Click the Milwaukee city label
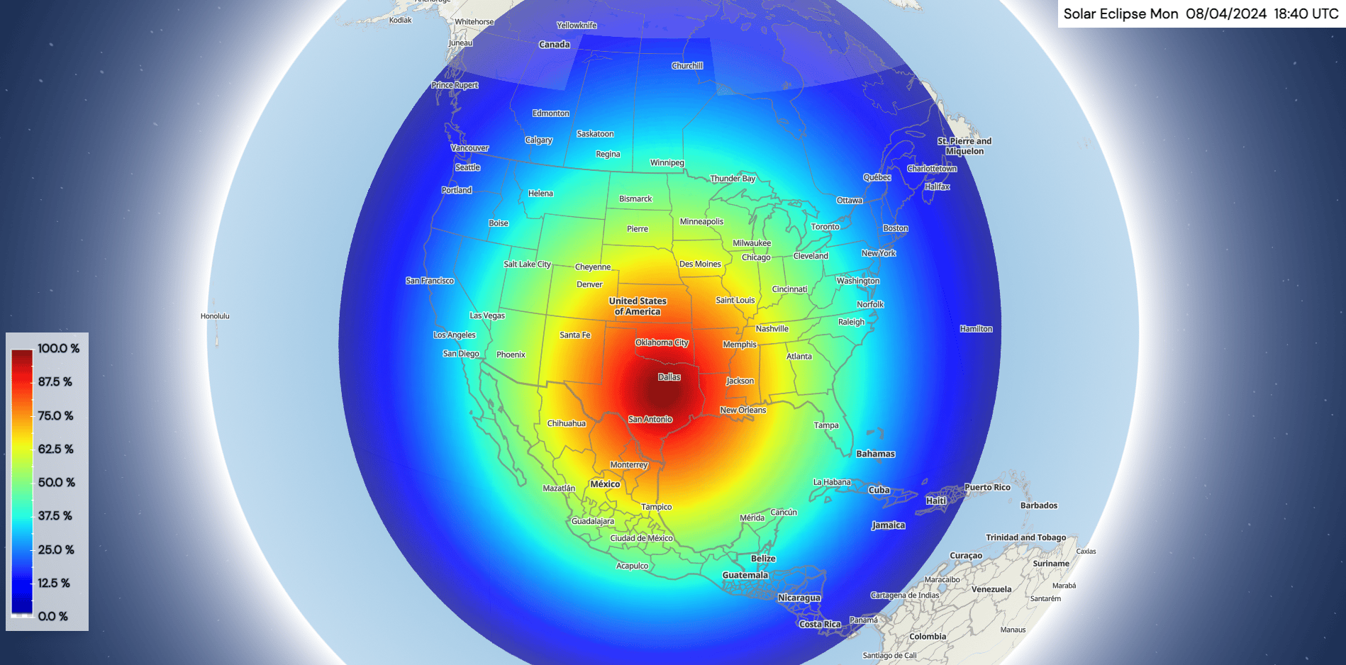The height and width of the screenshot is (665, 1346). click(752, 243)
